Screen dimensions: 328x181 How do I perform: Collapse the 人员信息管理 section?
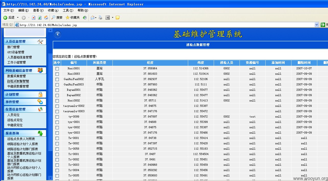(x=25, y=41)
